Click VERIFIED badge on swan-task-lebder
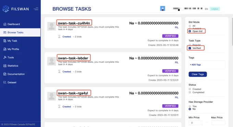This screenshot has height=127, width=233. pos(170,71)
